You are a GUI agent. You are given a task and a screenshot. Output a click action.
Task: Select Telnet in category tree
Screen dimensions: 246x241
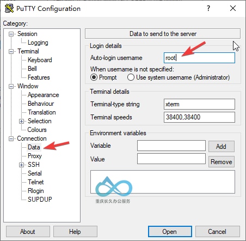click(x=36, y=182)
